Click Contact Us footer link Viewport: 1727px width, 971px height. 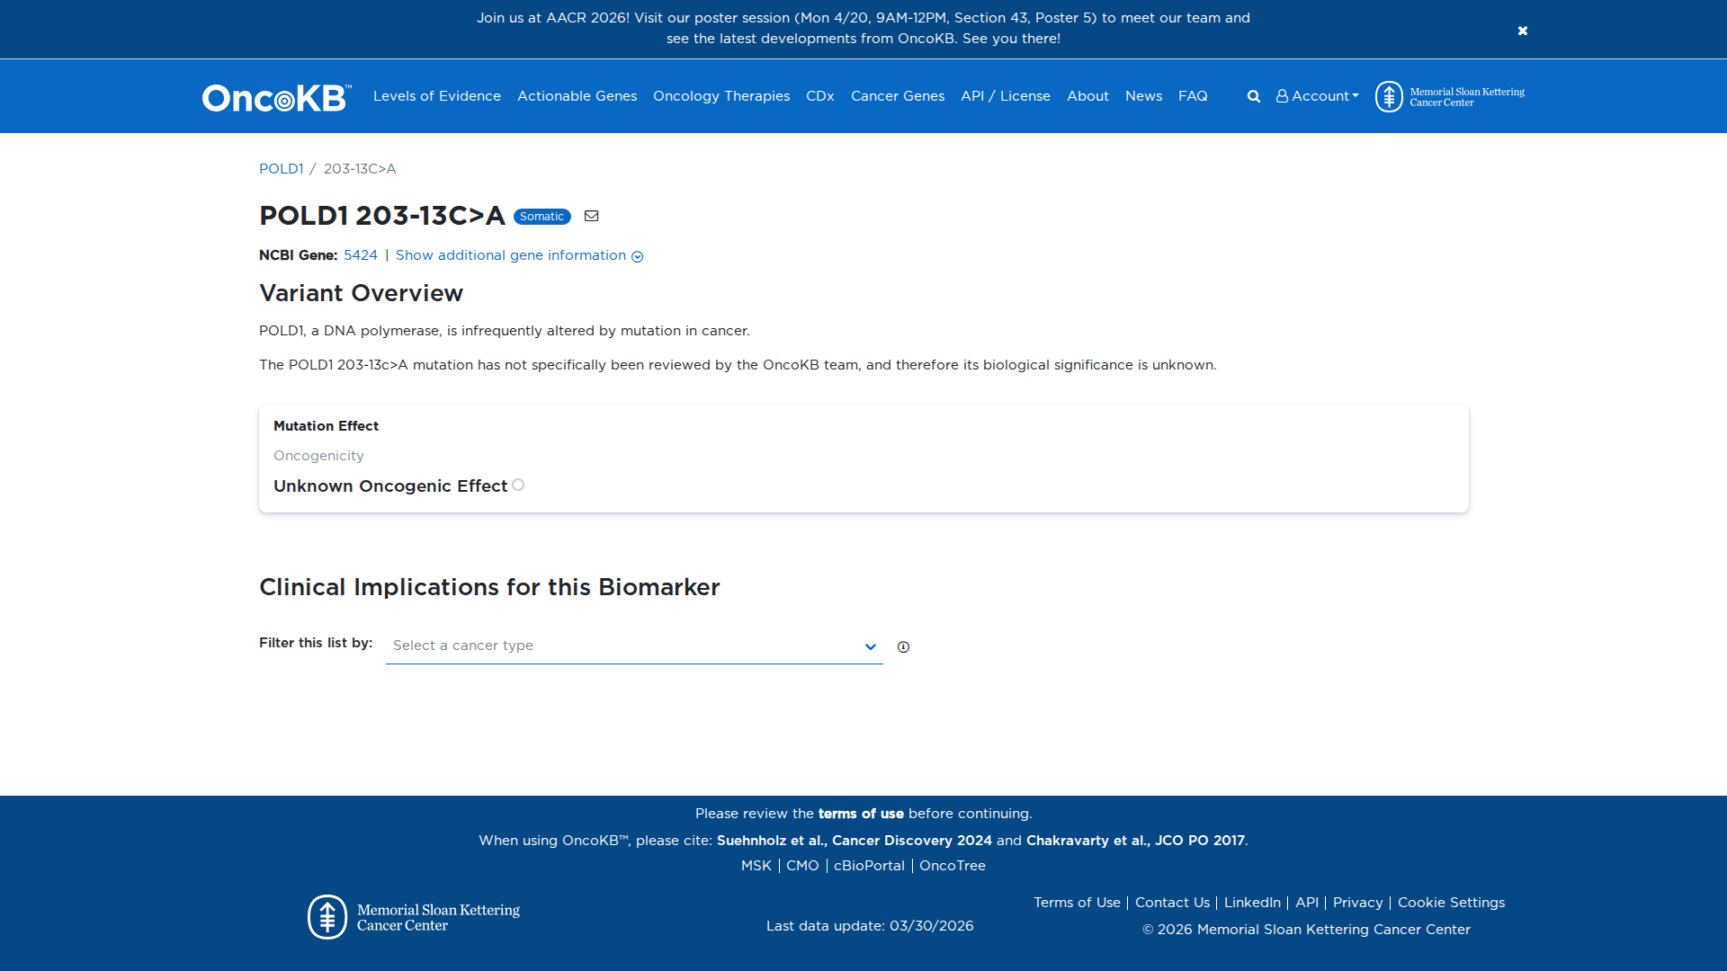click(x=1172, y=903)
